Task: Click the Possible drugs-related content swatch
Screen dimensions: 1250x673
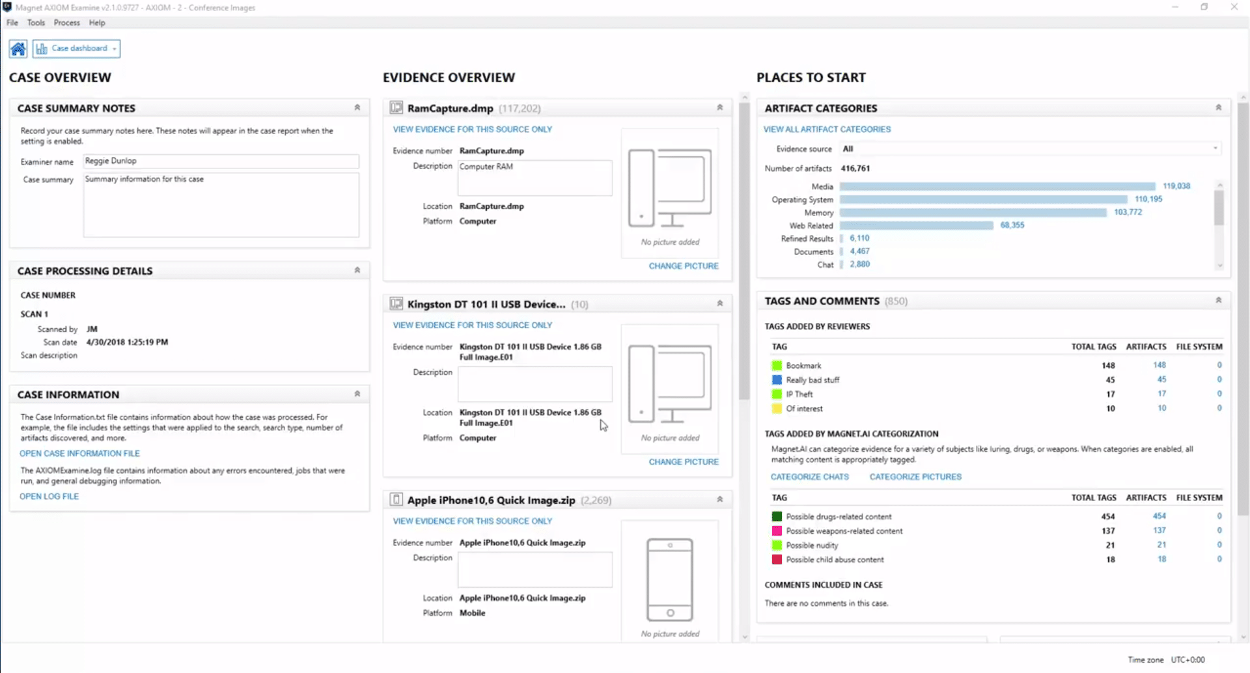Action: coord(777,517)
